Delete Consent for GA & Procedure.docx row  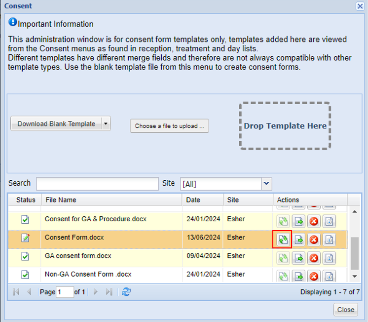tap(314, 221)
